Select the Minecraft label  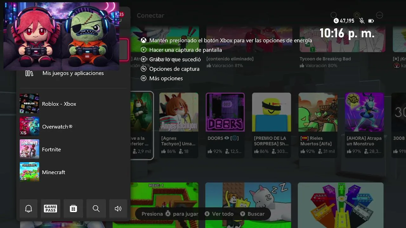54,172
